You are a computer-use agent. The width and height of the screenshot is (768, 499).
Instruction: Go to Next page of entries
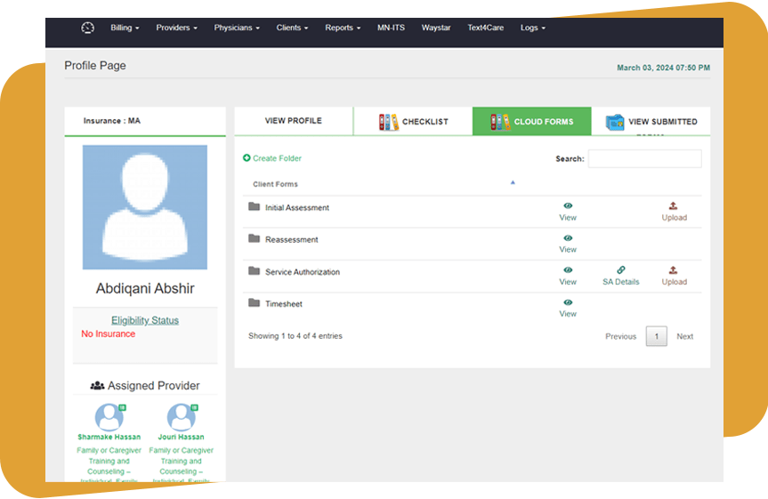[684, 336]
